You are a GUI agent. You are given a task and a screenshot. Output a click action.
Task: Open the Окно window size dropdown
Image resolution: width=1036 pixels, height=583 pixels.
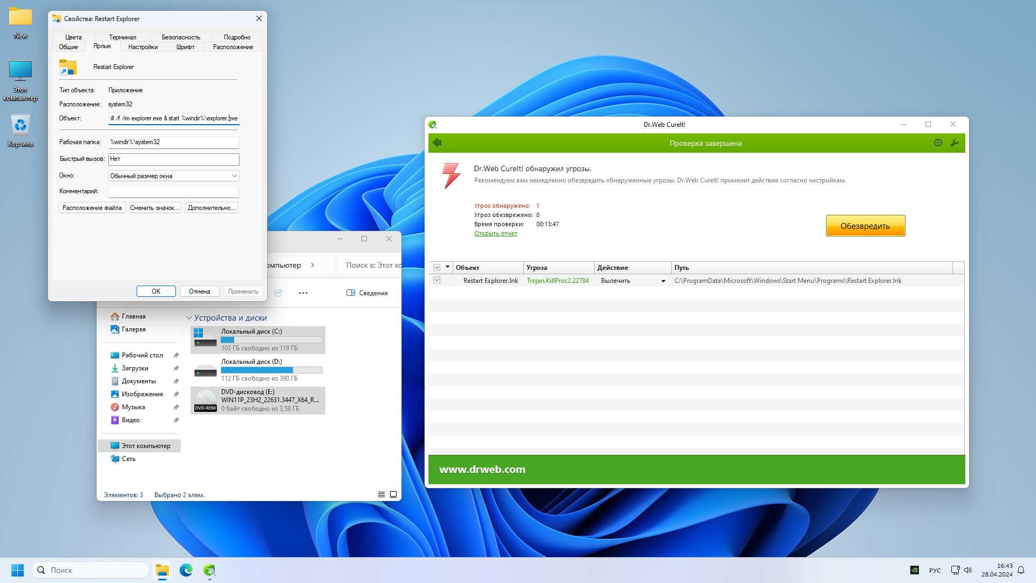coord(234,176)
